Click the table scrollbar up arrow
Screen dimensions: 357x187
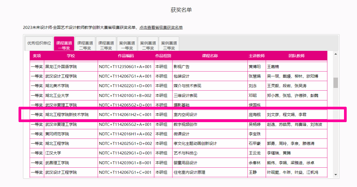tap(336, 54)
